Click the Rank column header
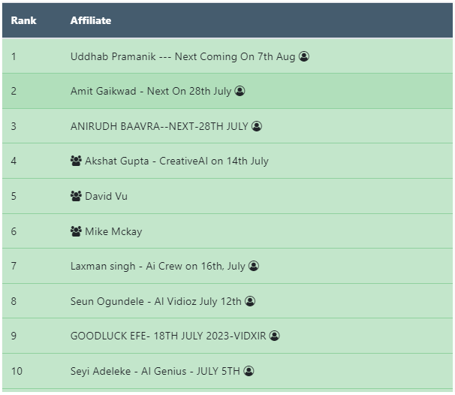The height and width of the screenshot is (395, 455). [x=23, y=20]
